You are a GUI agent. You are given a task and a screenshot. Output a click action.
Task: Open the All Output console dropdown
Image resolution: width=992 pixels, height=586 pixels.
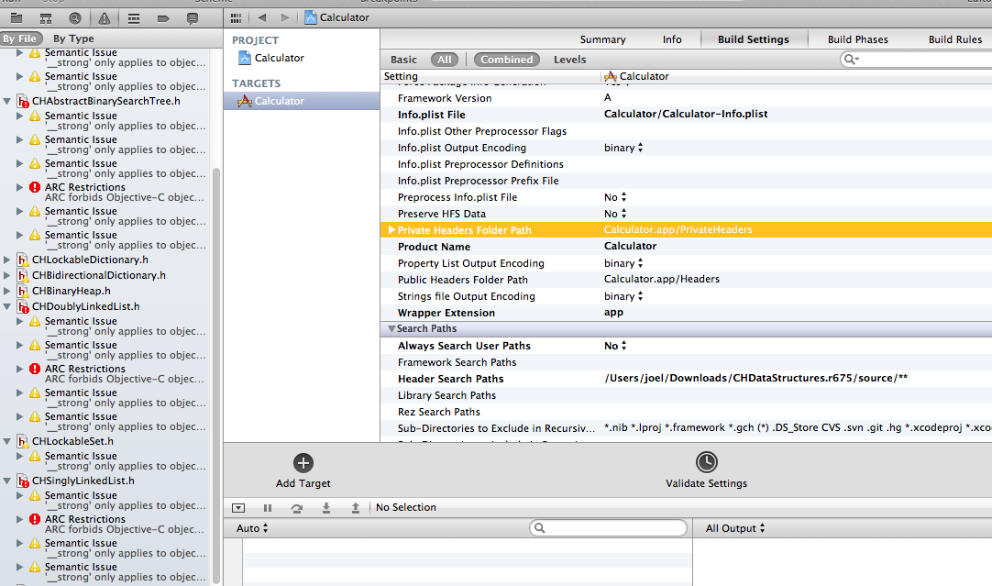tap(735, 528)
